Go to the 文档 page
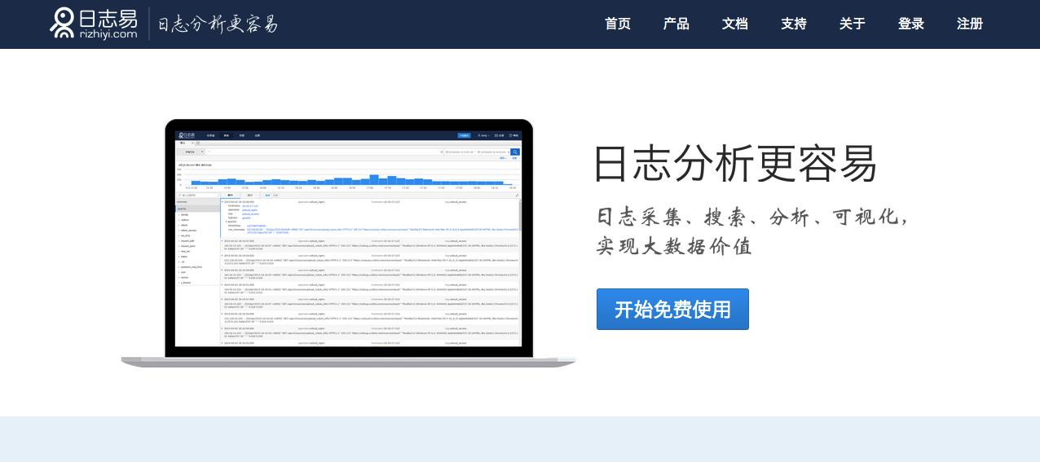1040x462 pixels. (735, 24)
